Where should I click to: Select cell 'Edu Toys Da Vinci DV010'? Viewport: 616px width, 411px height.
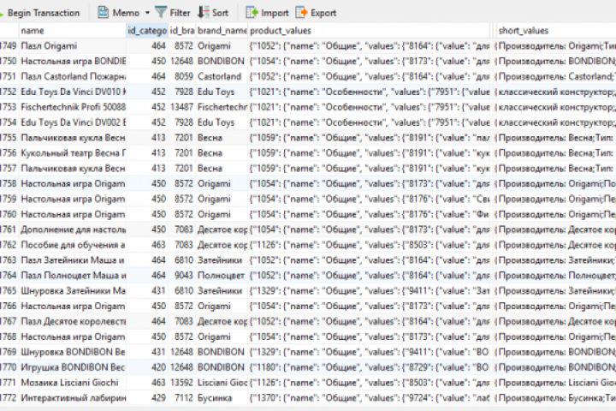point(72,92)
